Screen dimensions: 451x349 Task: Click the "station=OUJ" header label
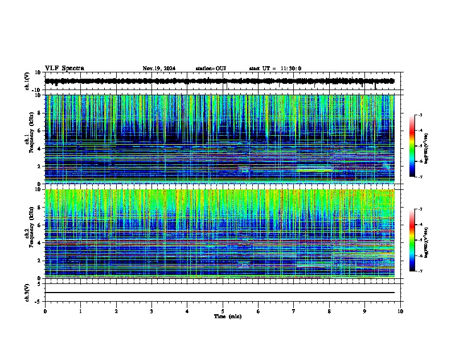tap(211, 68)
